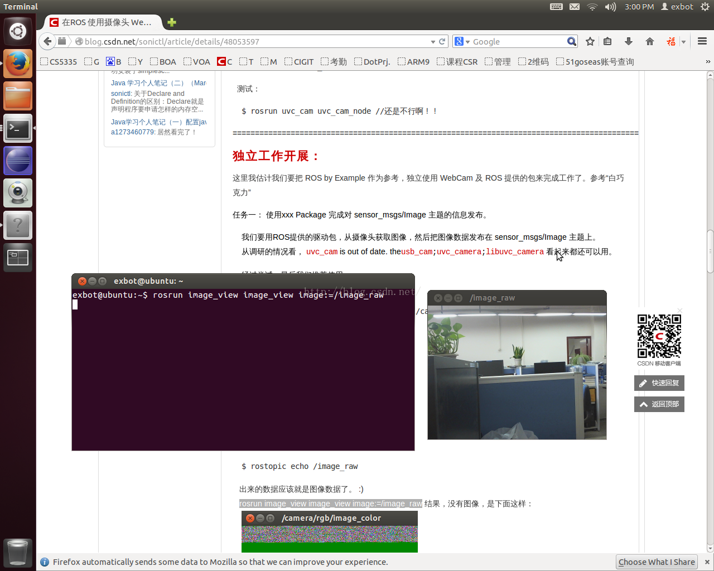This screenshot has width=714, height=571.
Task: Go to Firefox home page icon
Action: click(x=649, y=41)
